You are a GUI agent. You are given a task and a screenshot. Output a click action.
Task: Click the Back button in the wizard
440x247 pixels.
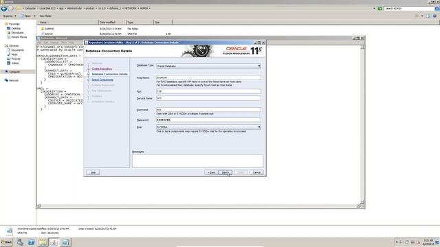click(x=211, y=172)
